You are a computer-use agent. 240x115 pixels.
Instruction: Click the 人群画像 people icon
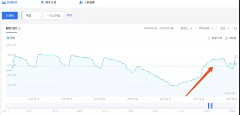click(81, 2)
